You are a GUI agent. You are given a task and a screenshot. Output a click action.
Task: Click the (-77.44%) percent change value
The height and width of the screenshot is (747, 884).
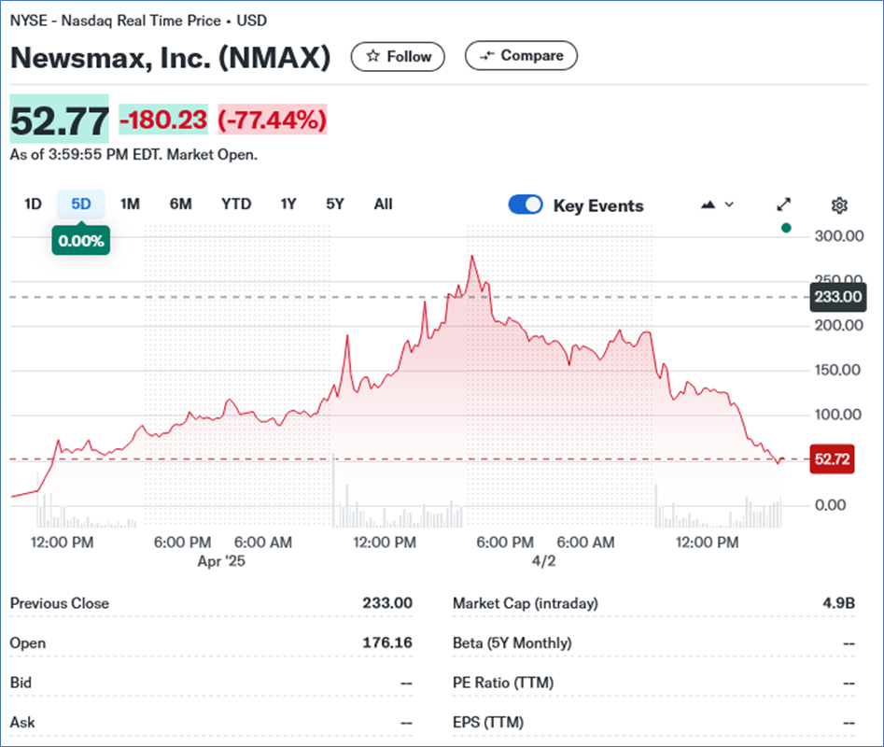(273, 120)
